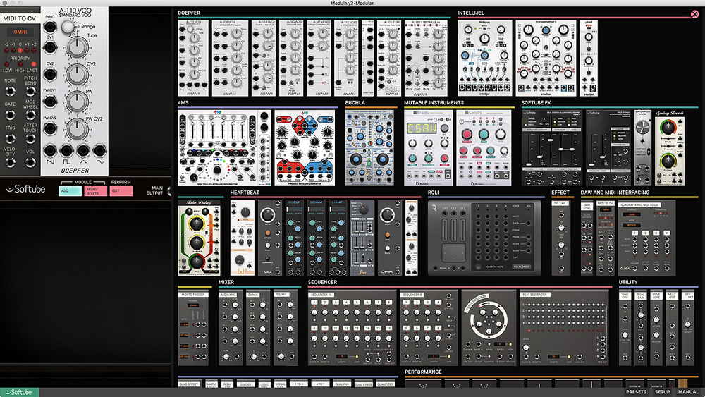The image size is (705, 397).
Task: Select the Intellijel Rubicon module thumbnail
Action: click(x=485, y=58)
